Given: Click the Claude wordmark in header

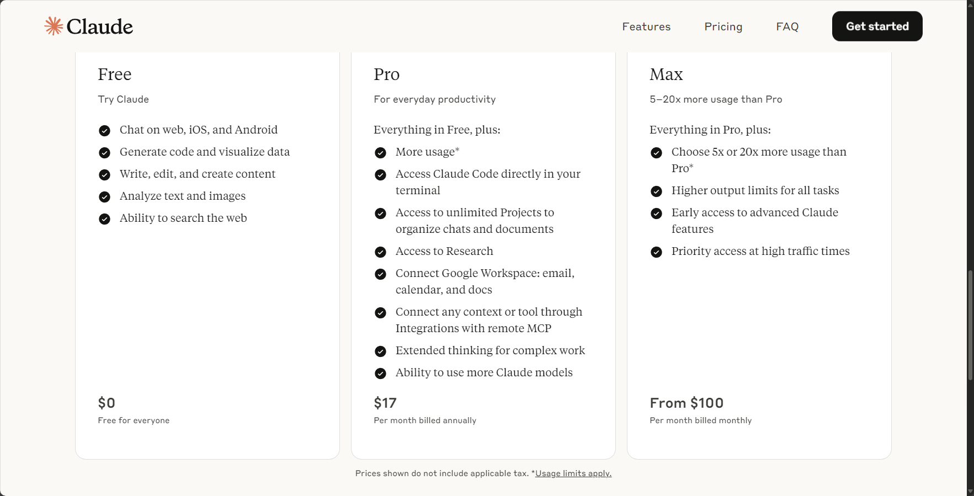Looking at the screenshot, I should (100, 26).
